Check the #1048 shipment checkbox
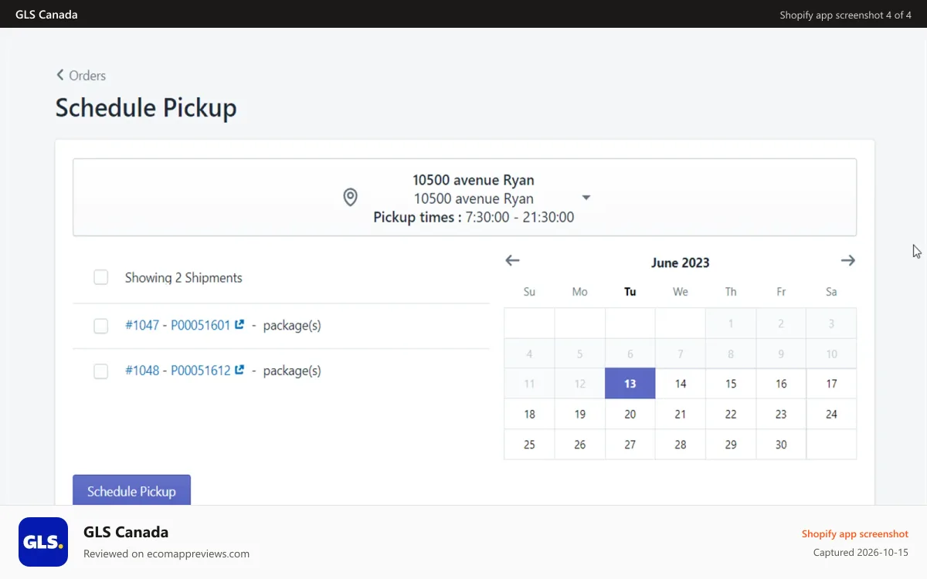 click(x=101, y=371)
